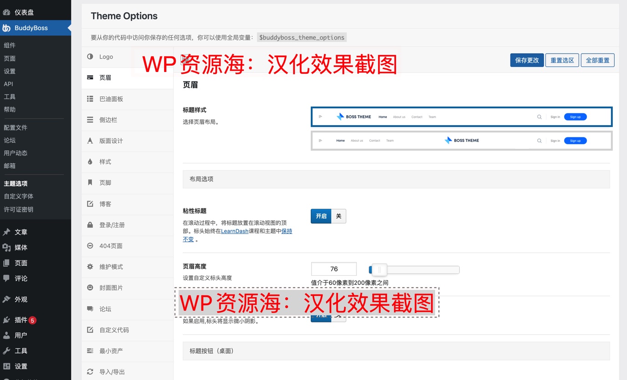Click the BuddyBoss logo icon in admin menu
The image size is (627, 380).
[6, 28]
